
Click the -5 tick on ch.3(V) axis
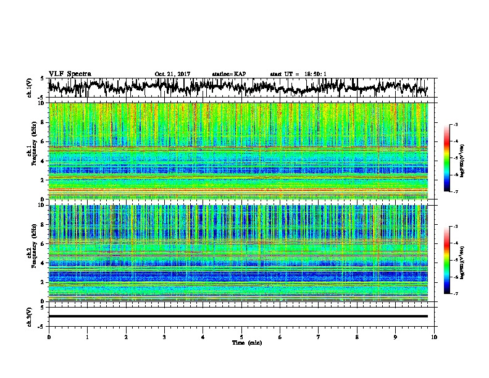point(42,327)
